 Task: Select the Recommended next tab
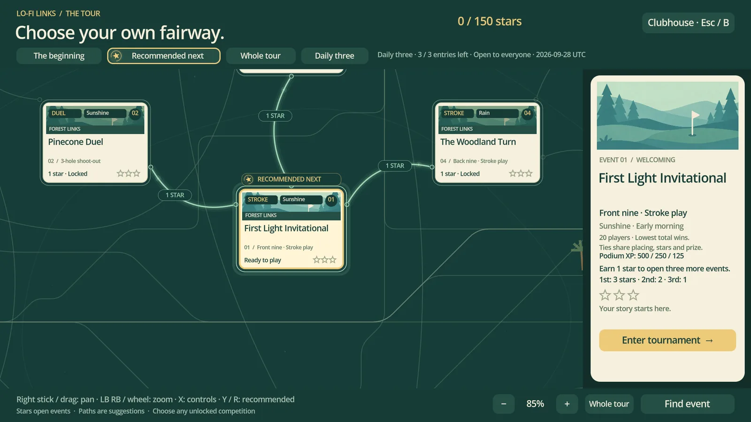[x=164, y=56]
